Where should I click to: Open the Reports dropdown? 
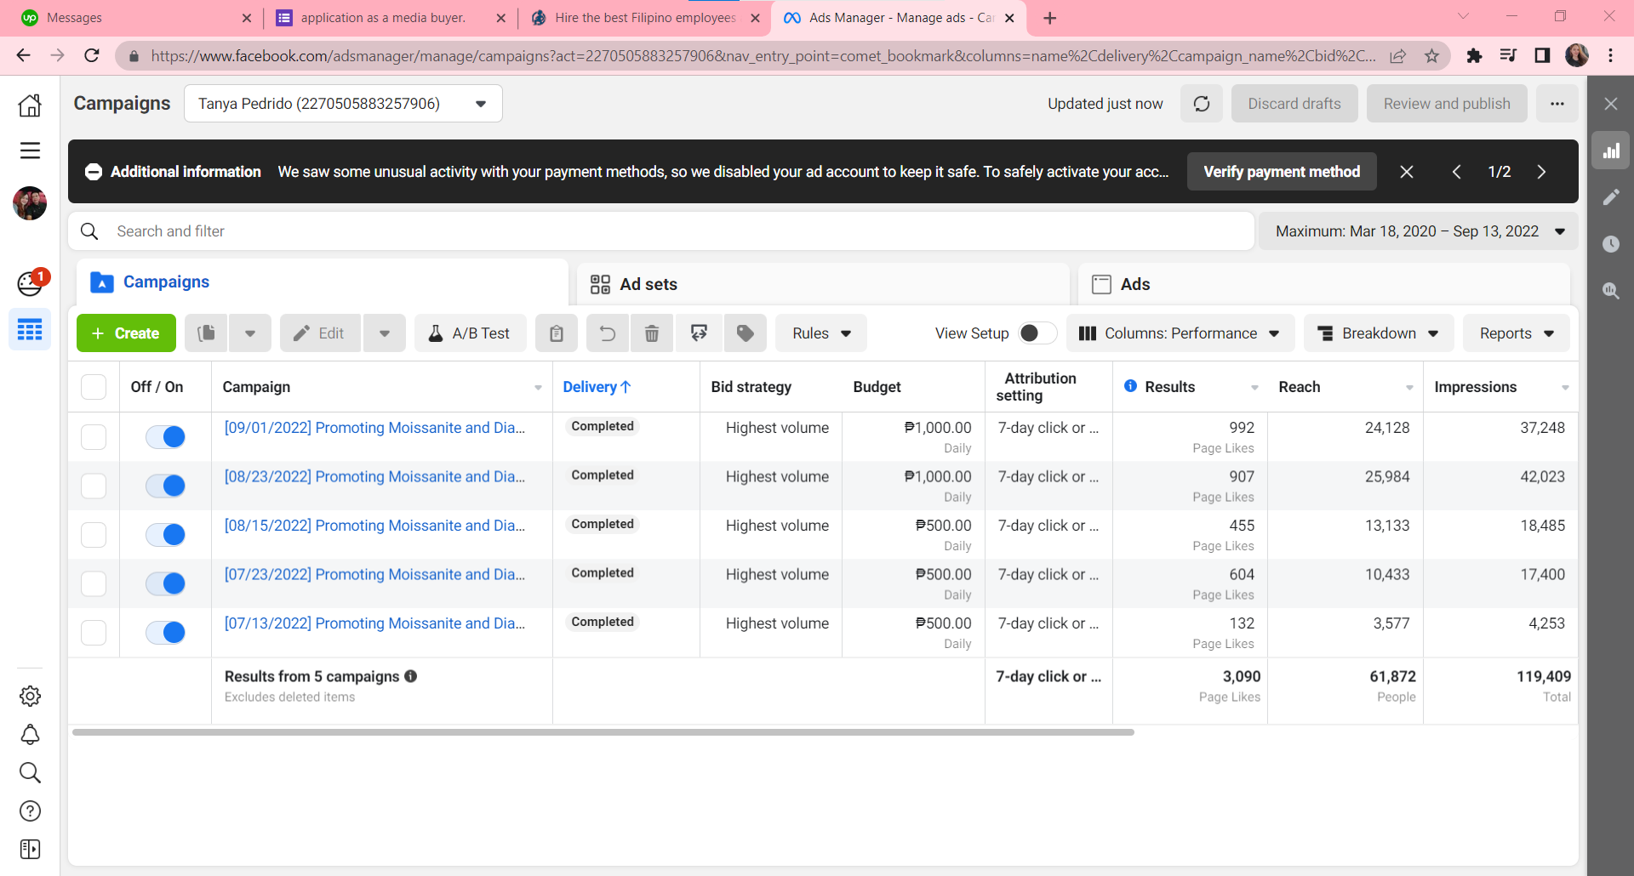click(1517, 333)
